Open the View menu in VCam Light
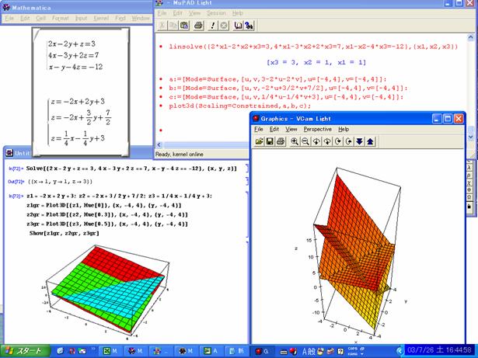Screen dimensions: 478x358 tap(291, 129)
